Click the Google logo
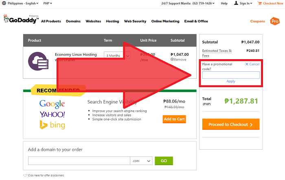Image resolution: width=285 pixels, height=180 pixels. coord(52,104)
